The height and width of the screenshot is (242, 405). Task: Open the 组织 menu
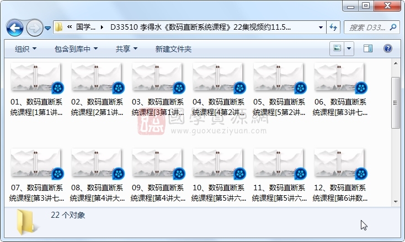25,48
